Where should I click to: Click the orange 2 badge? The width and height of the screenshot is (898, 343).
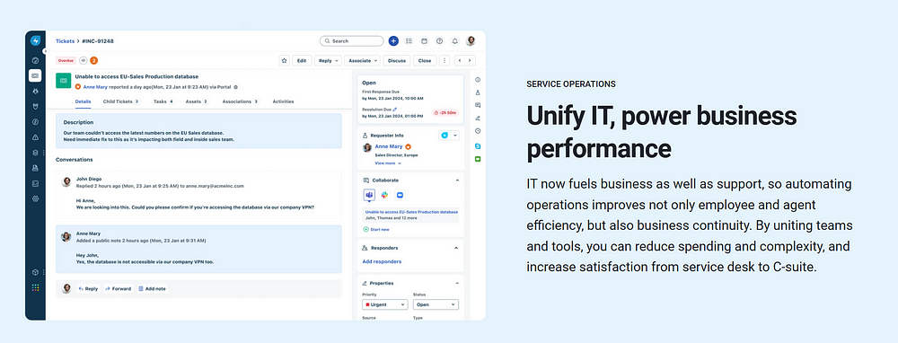pyautogui.click(x=94, y=60)
